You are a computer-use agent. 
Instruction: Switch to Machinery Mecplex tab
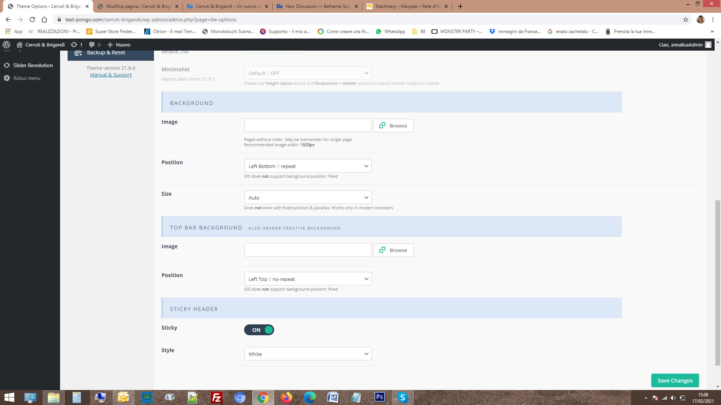(407, 6)
